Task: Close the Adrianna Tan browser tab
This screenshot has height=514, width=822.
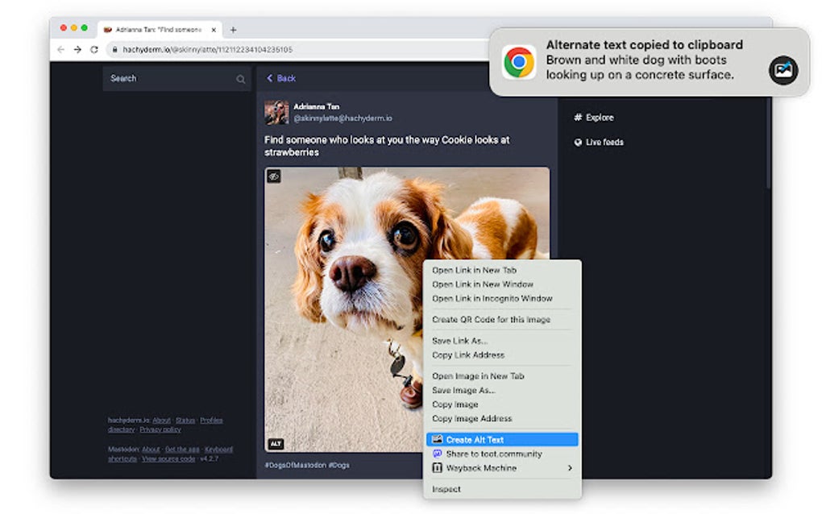Action: pyautogui.click(x=214, y=30)
